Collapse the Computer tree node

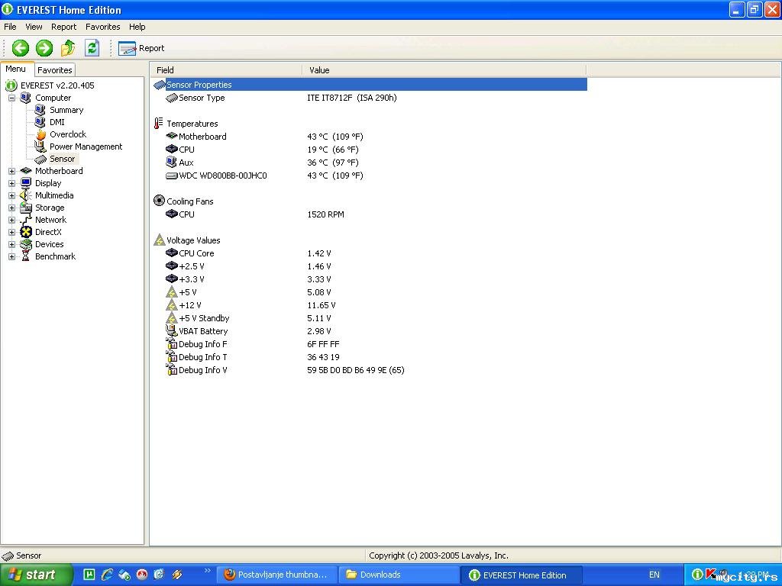click(12, 98)
